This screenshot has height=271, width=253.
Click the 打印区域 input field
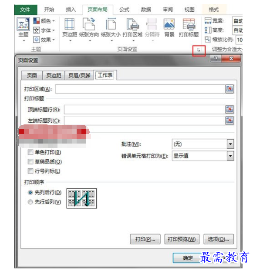tap(140, 89)
